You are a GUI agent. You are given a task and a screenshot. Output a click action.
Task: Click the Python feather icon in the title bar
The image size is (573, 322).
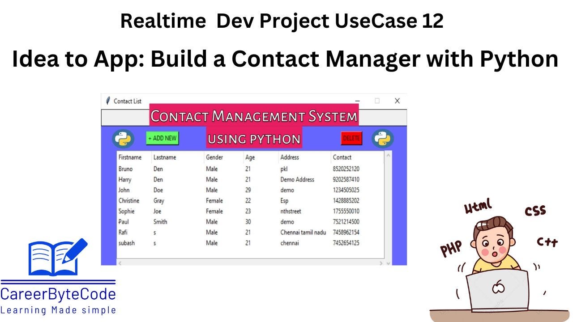pos(108,101)
